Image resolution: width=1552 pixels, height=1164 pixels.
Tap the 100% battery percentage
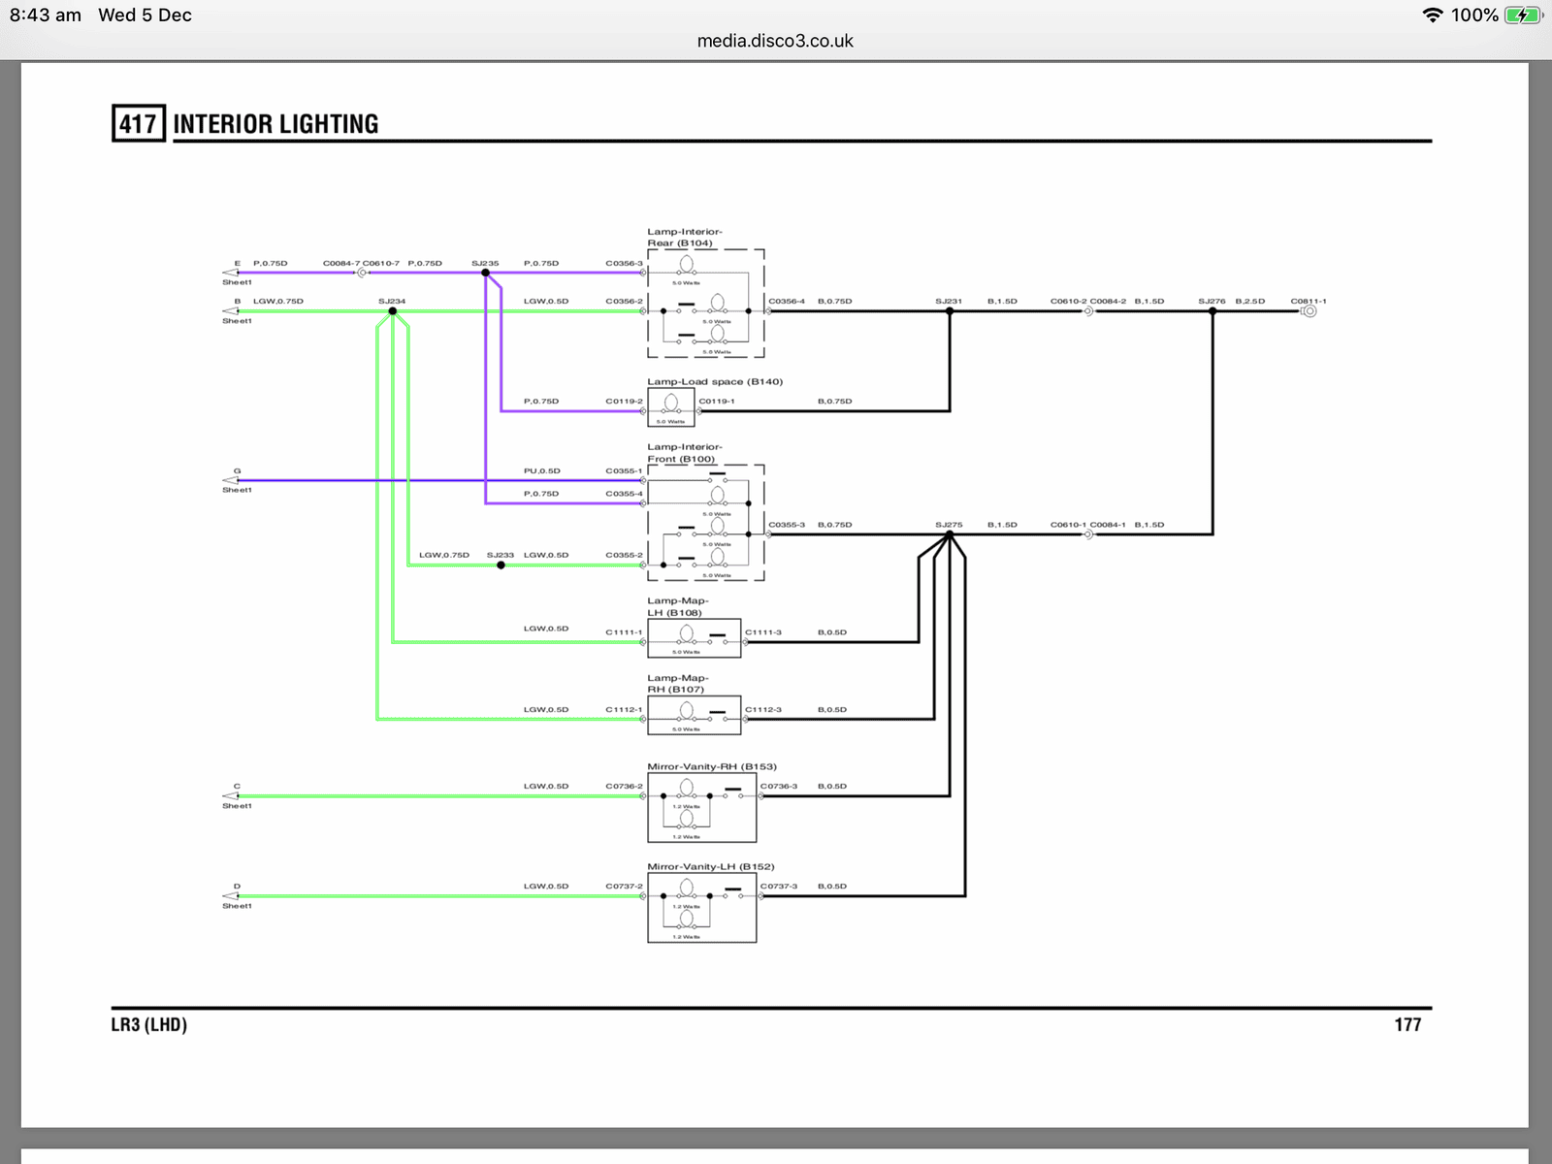1474,15
